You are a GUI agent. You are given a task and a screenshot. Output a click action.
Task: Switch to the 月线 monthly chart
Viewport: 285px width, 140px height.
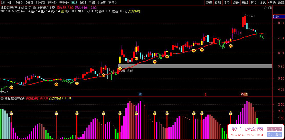click(x=91, y=3)
